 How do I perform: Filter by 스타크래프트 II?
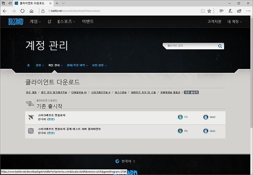point(100,93)
